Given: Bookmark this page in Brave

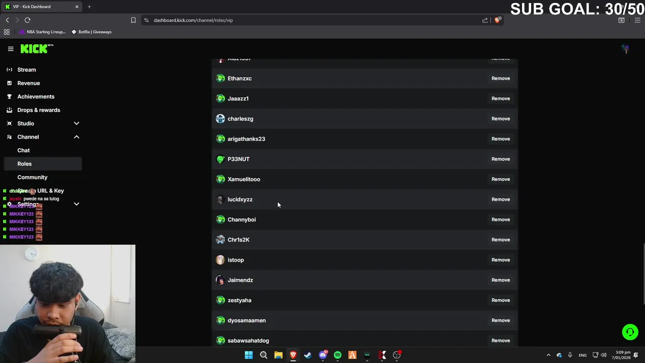Looking at the screenshot, I should click(133, 20).
